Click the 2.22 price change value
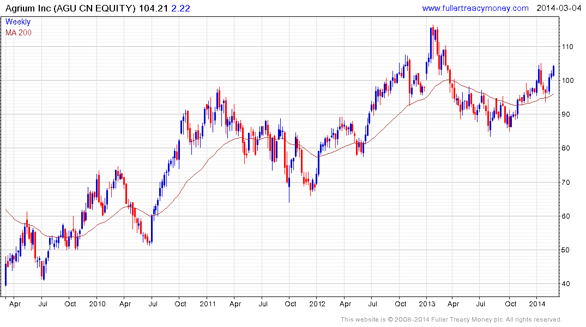Viewport: 586px width, 327px height. coord(180,8)
